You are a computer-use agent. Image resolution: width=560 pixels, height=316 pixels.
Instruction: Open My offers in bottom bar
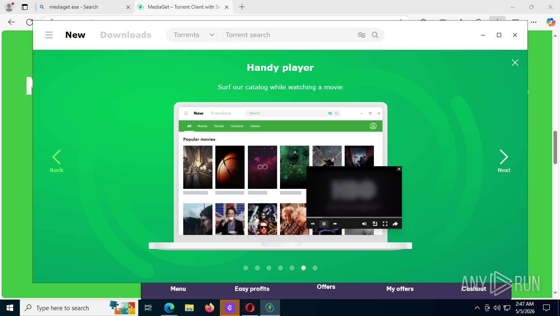pos(400,289)
